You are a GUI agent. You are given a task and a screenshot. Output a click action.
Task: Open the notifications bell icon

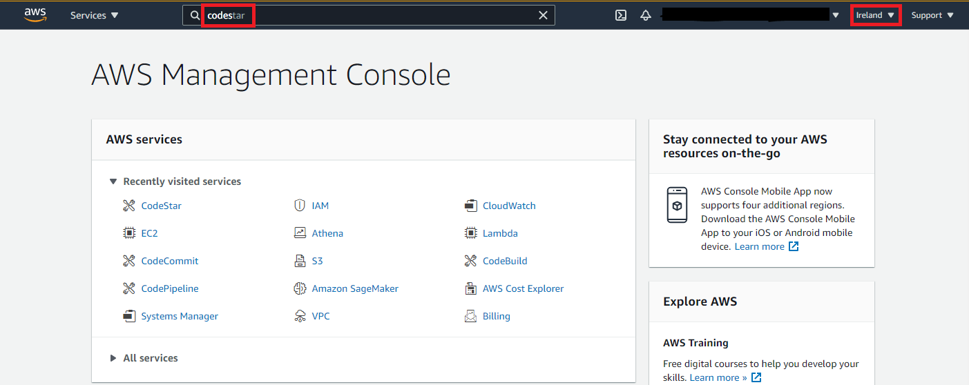click(646, 15)
